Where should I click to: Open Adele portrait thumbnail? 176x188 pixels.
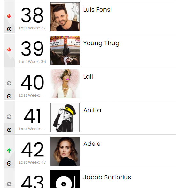pyautogui.click(x=65, y=151)
